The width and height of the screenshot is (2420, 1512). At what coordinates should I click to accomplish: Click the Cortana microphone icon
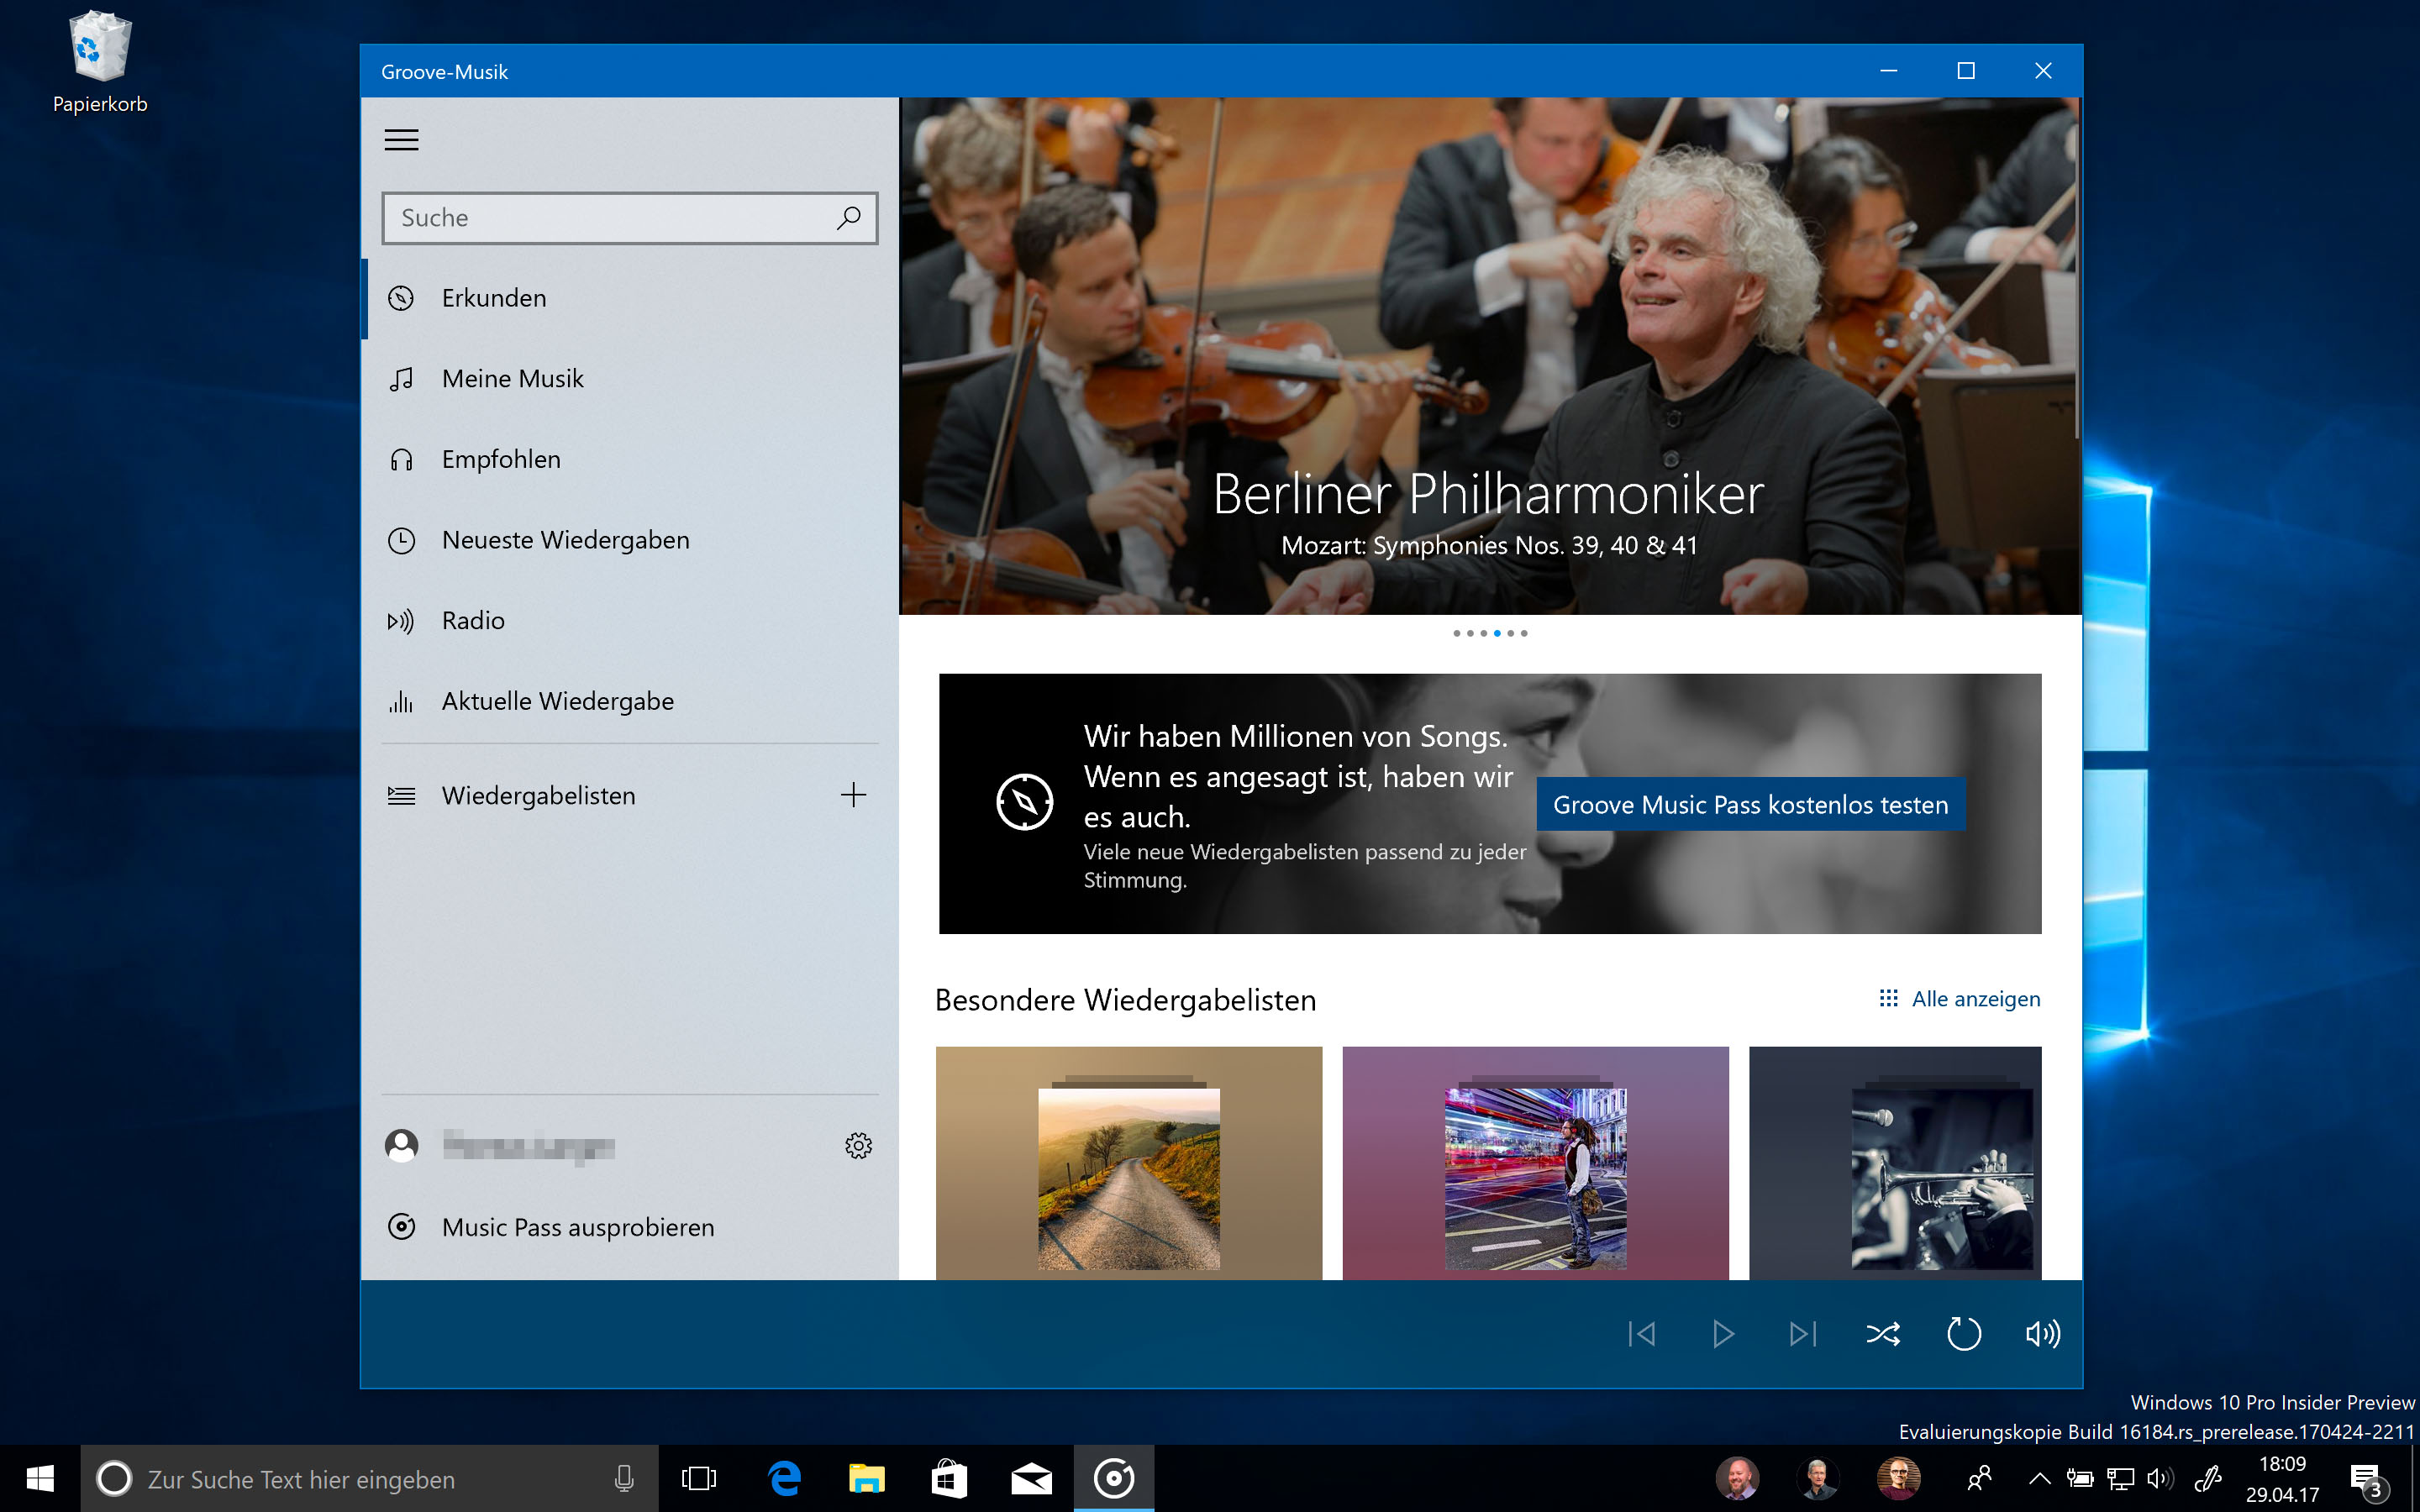(624, 1479)
